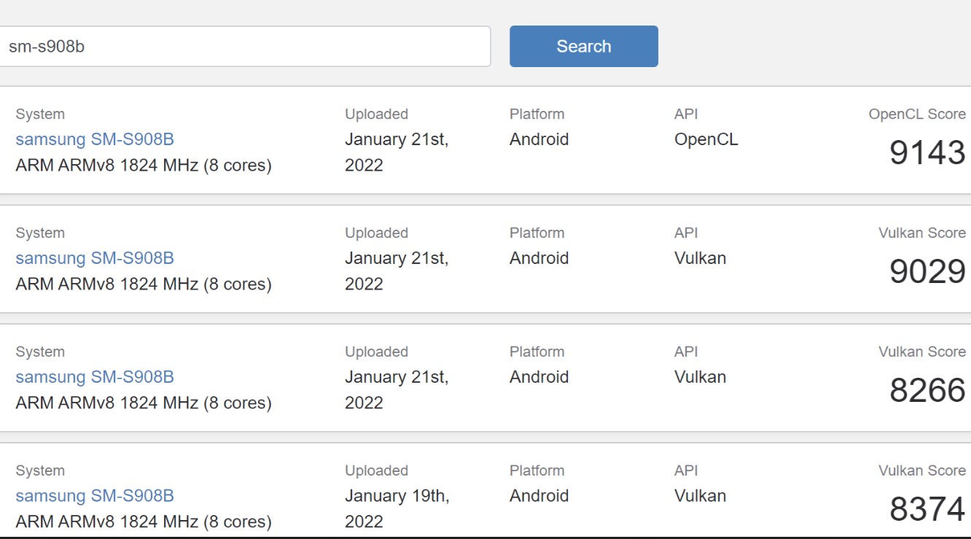The width and height of the screenshot is (971, 539).
Task: Select the Vulkan score value 8266
Action: pos(927,390)
